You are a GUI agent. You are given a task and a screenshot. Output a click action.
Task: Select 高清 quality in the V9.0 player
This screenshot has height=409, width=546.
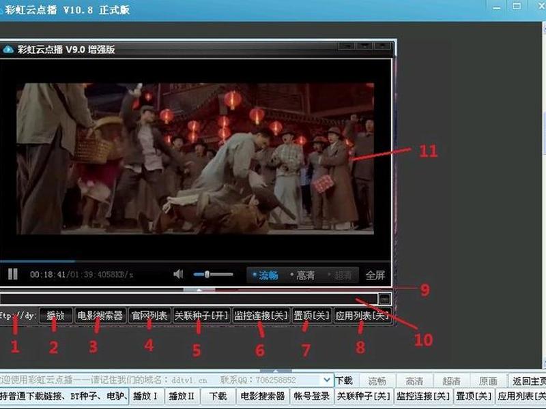click(302, 275)
